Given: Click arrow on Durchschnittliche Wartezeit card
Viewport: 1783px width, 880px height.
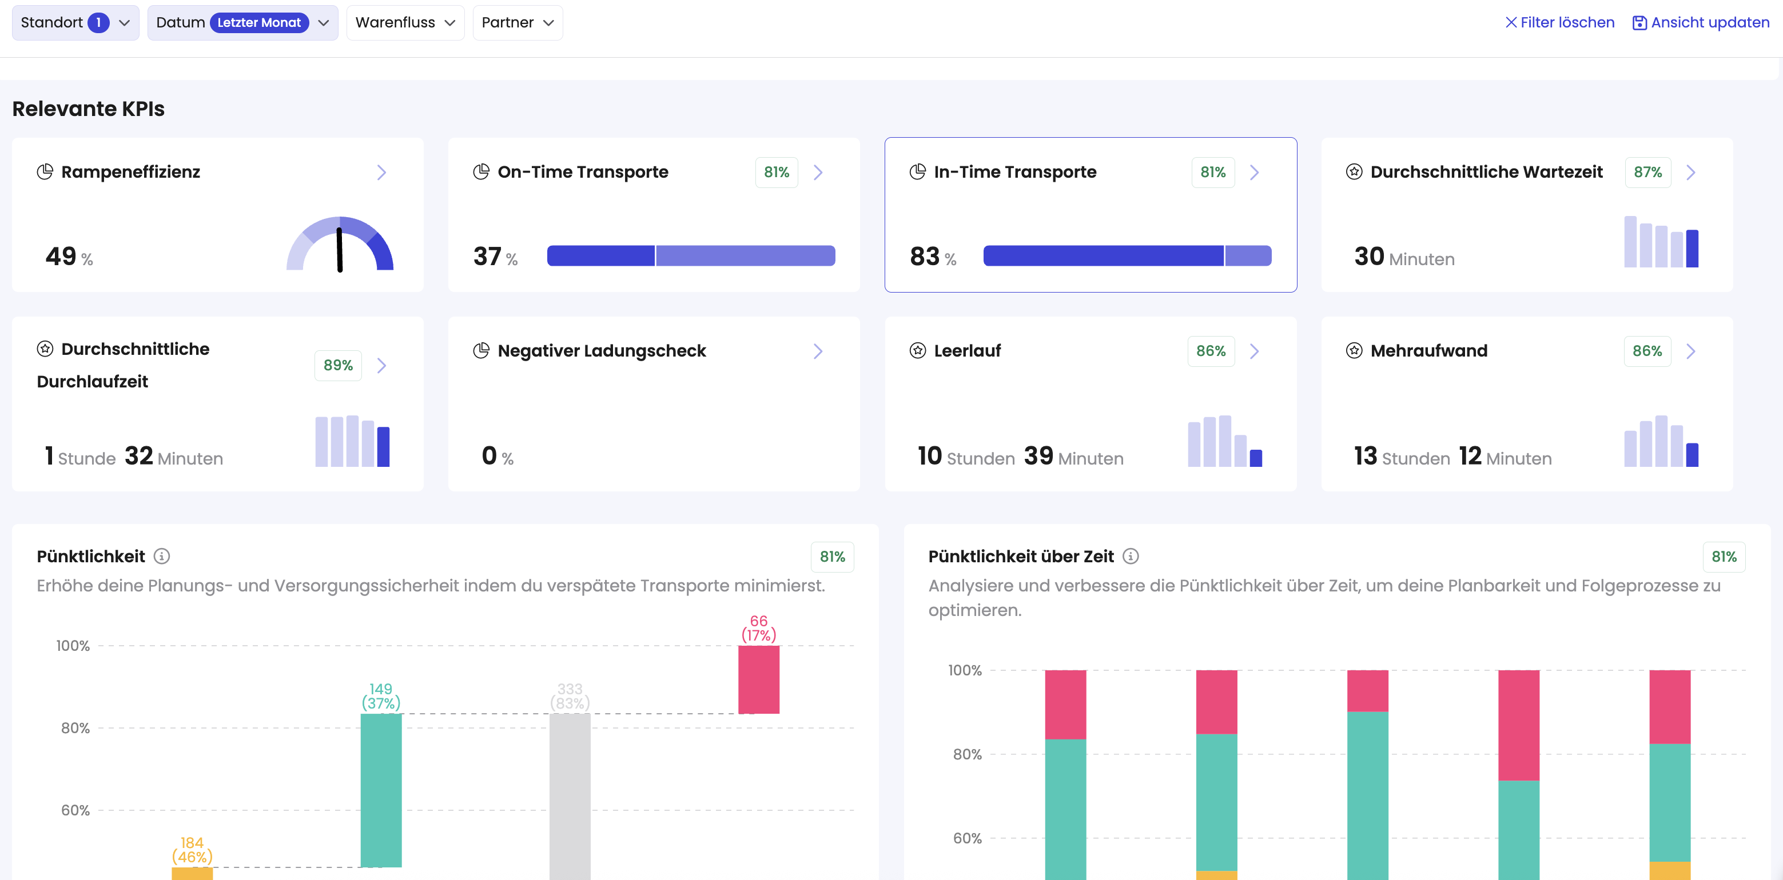Looking at the screenshot, I should pyautogui.click(x=1690, y=172).
